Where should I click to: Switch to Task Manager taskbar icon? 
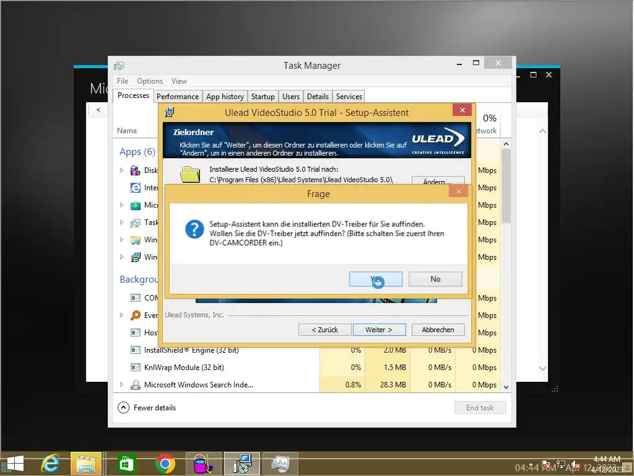pos(280,464)
